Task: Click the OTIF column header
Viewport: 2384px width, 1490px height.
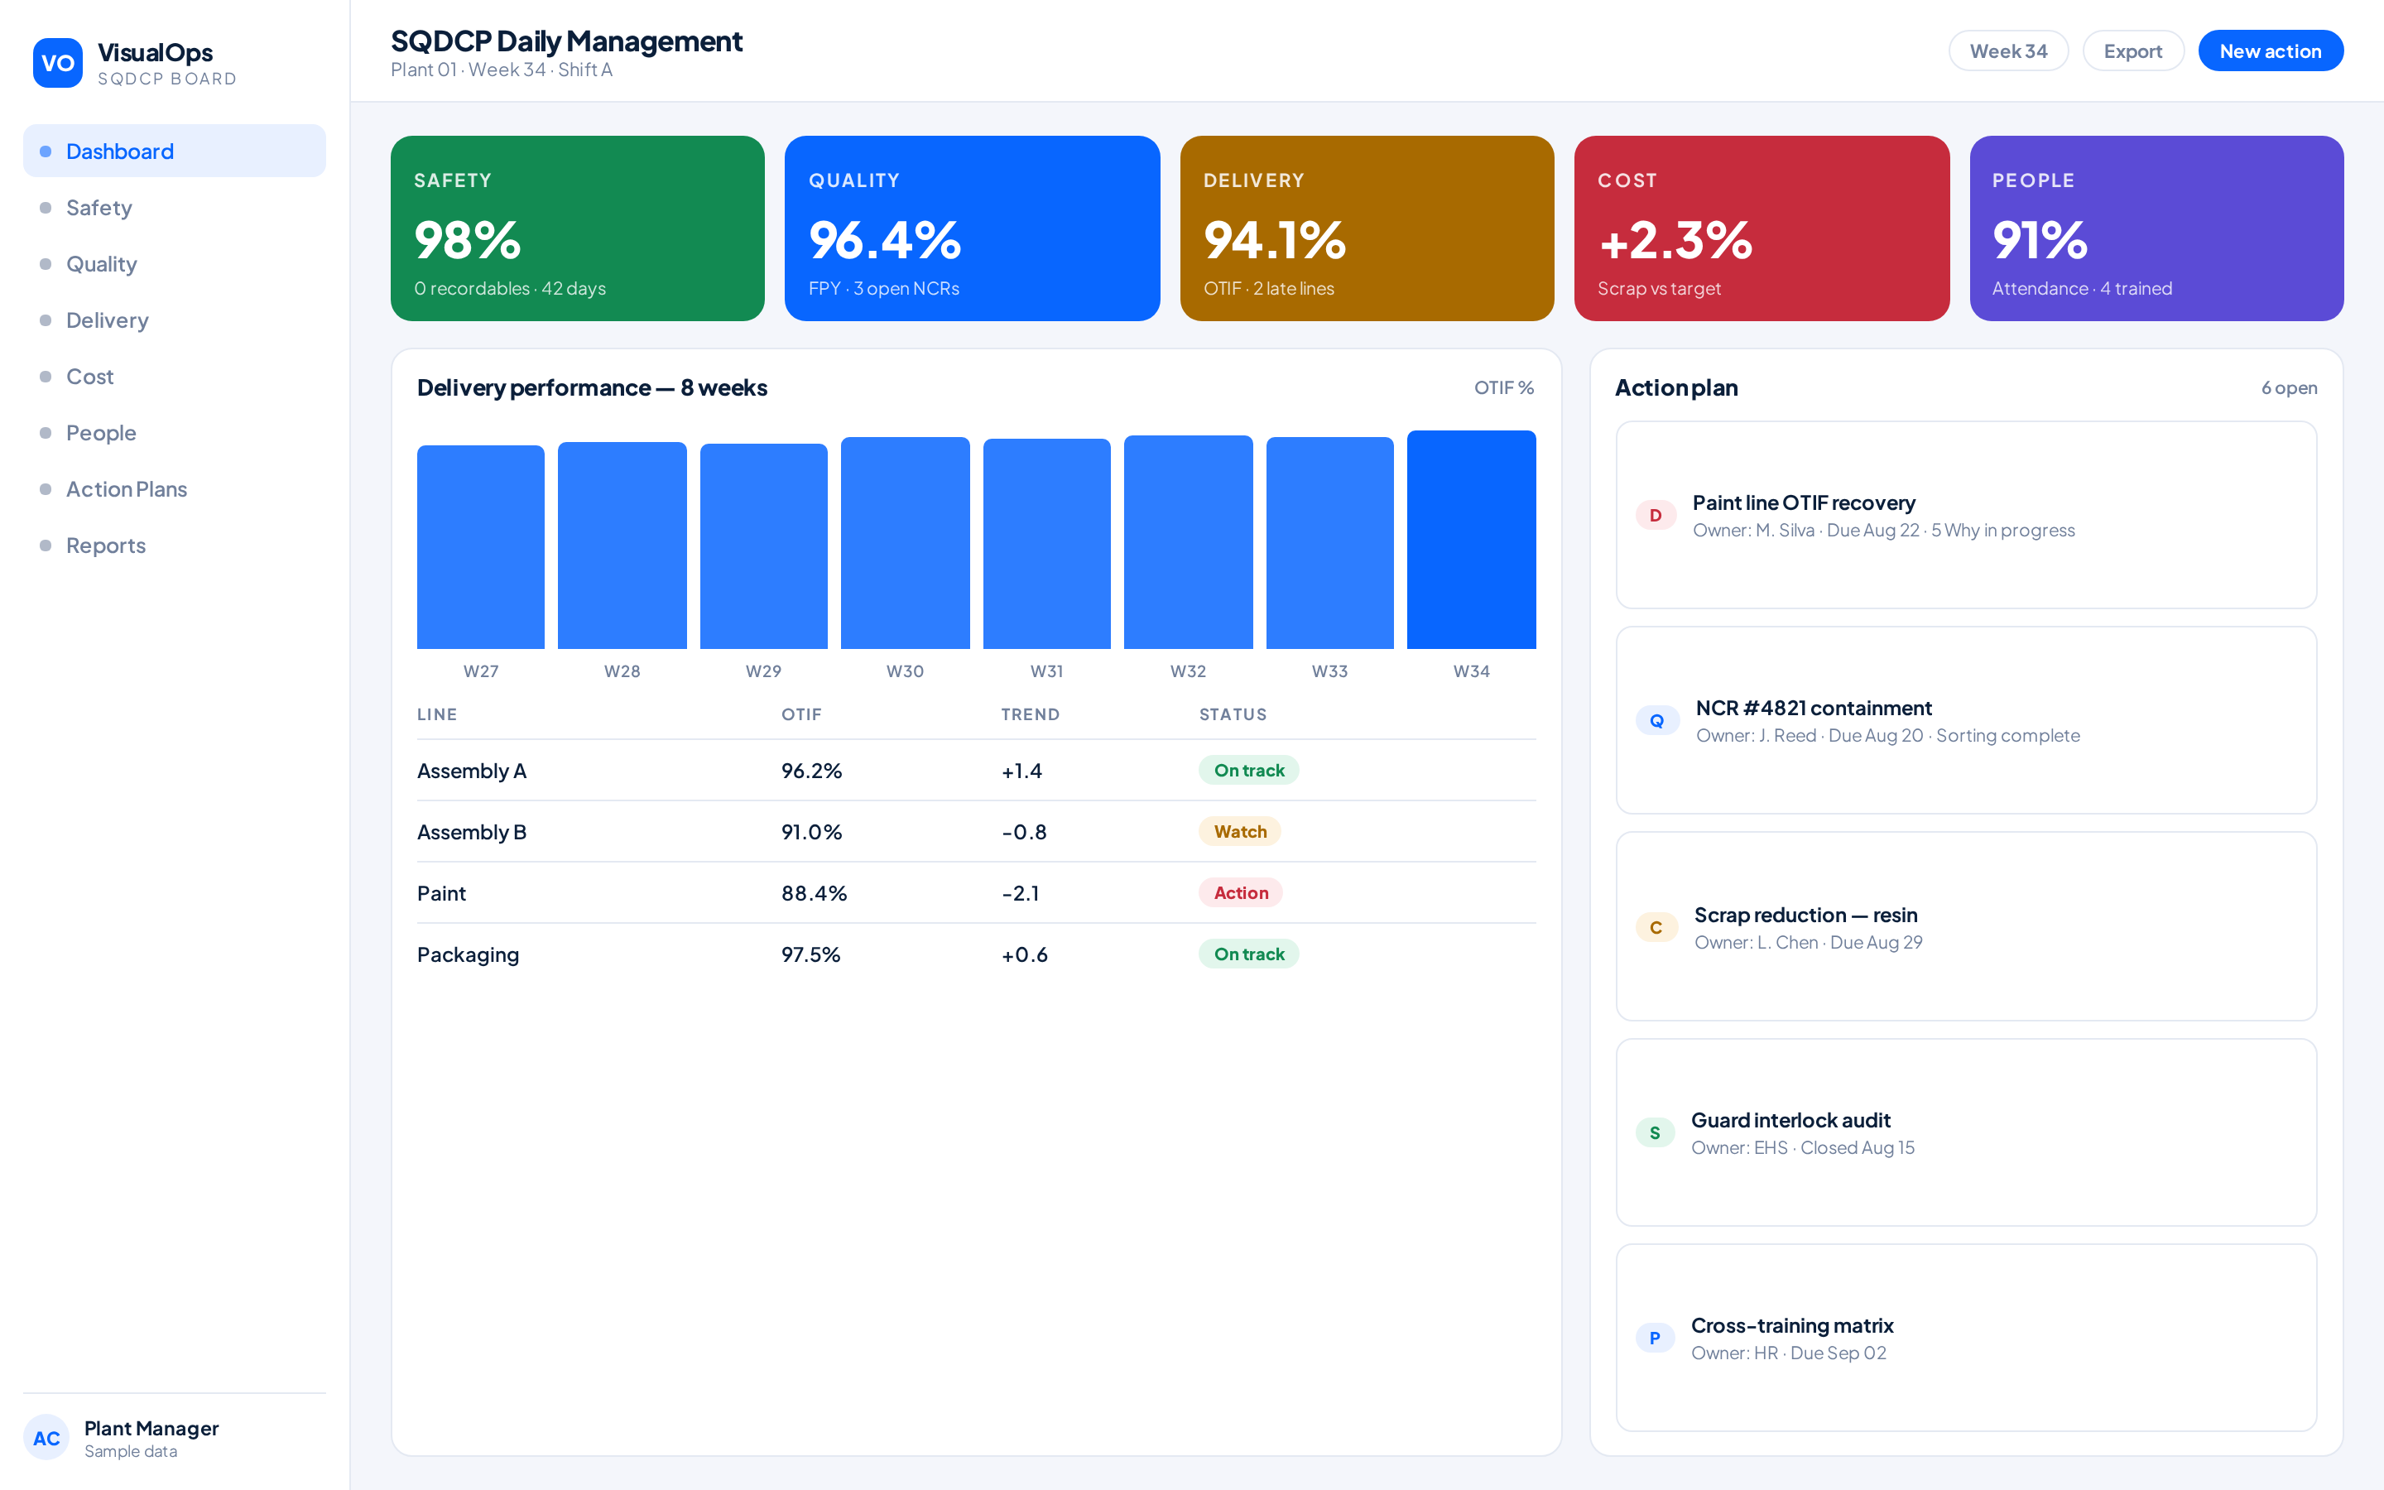Action: tap(801, 714)
